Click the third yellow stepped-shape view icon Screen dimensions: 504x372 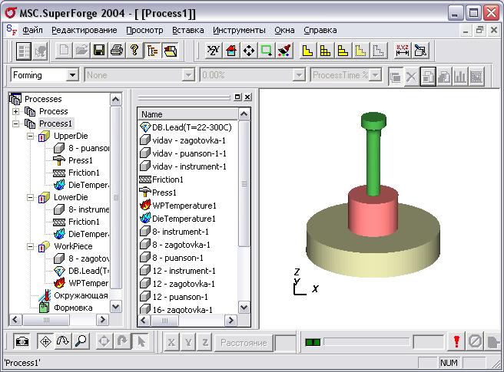coord(343,51)
